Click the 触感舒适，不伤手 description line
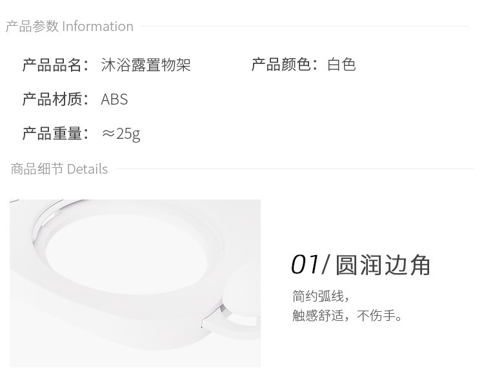Screen dimensions: 484x370 coord(347,315)
